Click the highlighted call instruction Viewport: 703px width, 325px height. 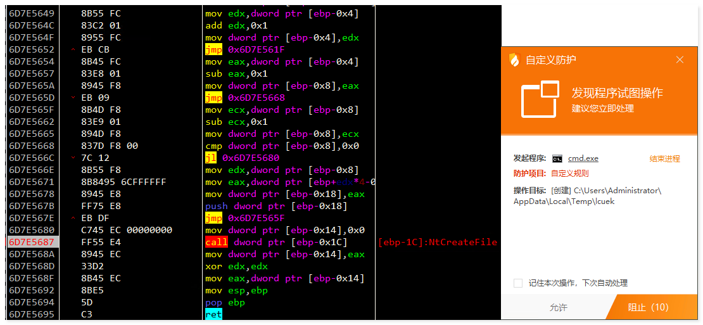click(216, 242)
